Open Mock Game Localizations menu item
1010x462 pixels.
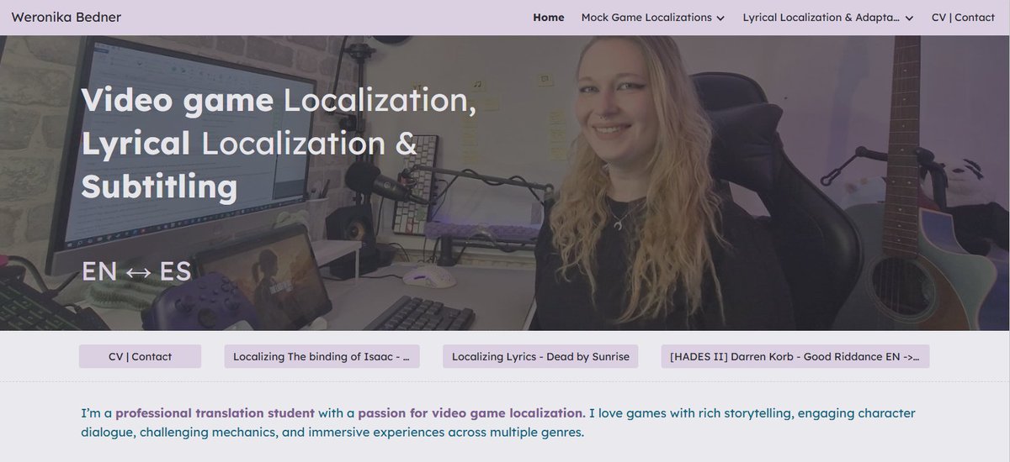tap(646, 17)
